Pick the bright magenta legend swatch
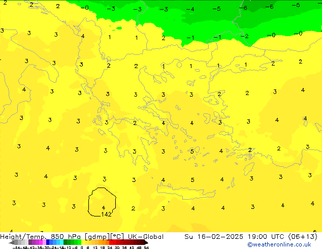Image resolution: width=322 pixels, height=249 pixels. (41, 242)
